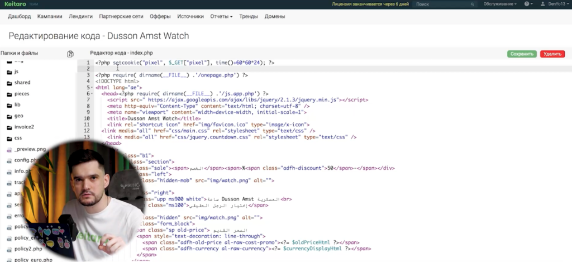
Task: Click the lib folder icon
Action: point(9,105)
